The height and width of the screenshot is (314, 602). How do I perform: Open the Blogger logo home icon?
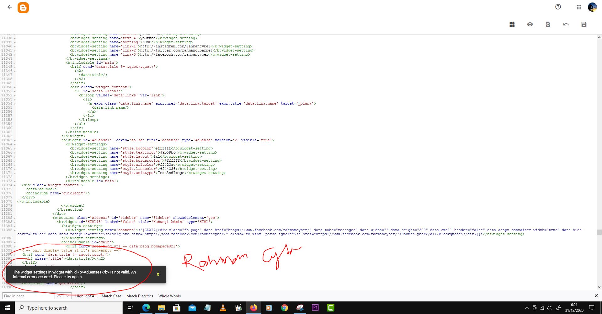pyautogui.click(x=23, y=8)
